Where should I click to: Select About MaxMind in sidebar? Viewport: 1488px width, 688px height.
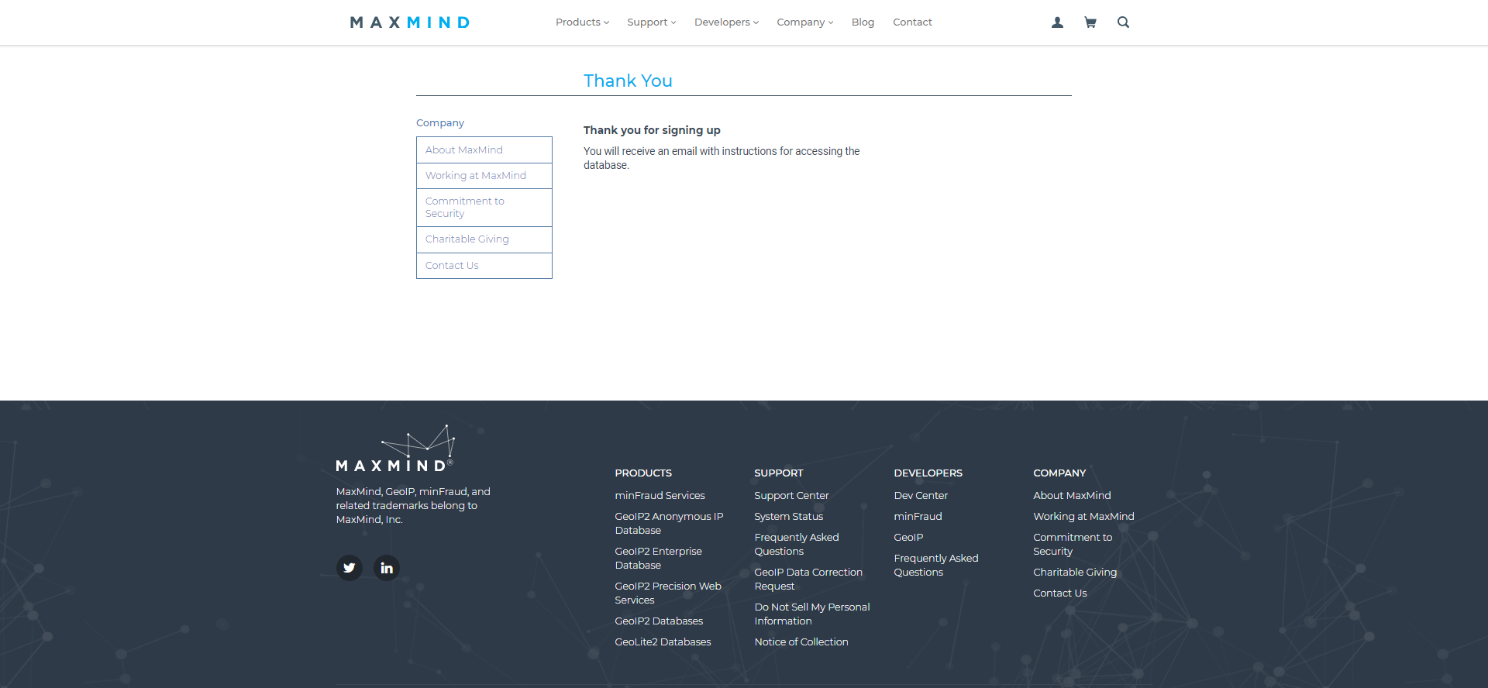464,150
